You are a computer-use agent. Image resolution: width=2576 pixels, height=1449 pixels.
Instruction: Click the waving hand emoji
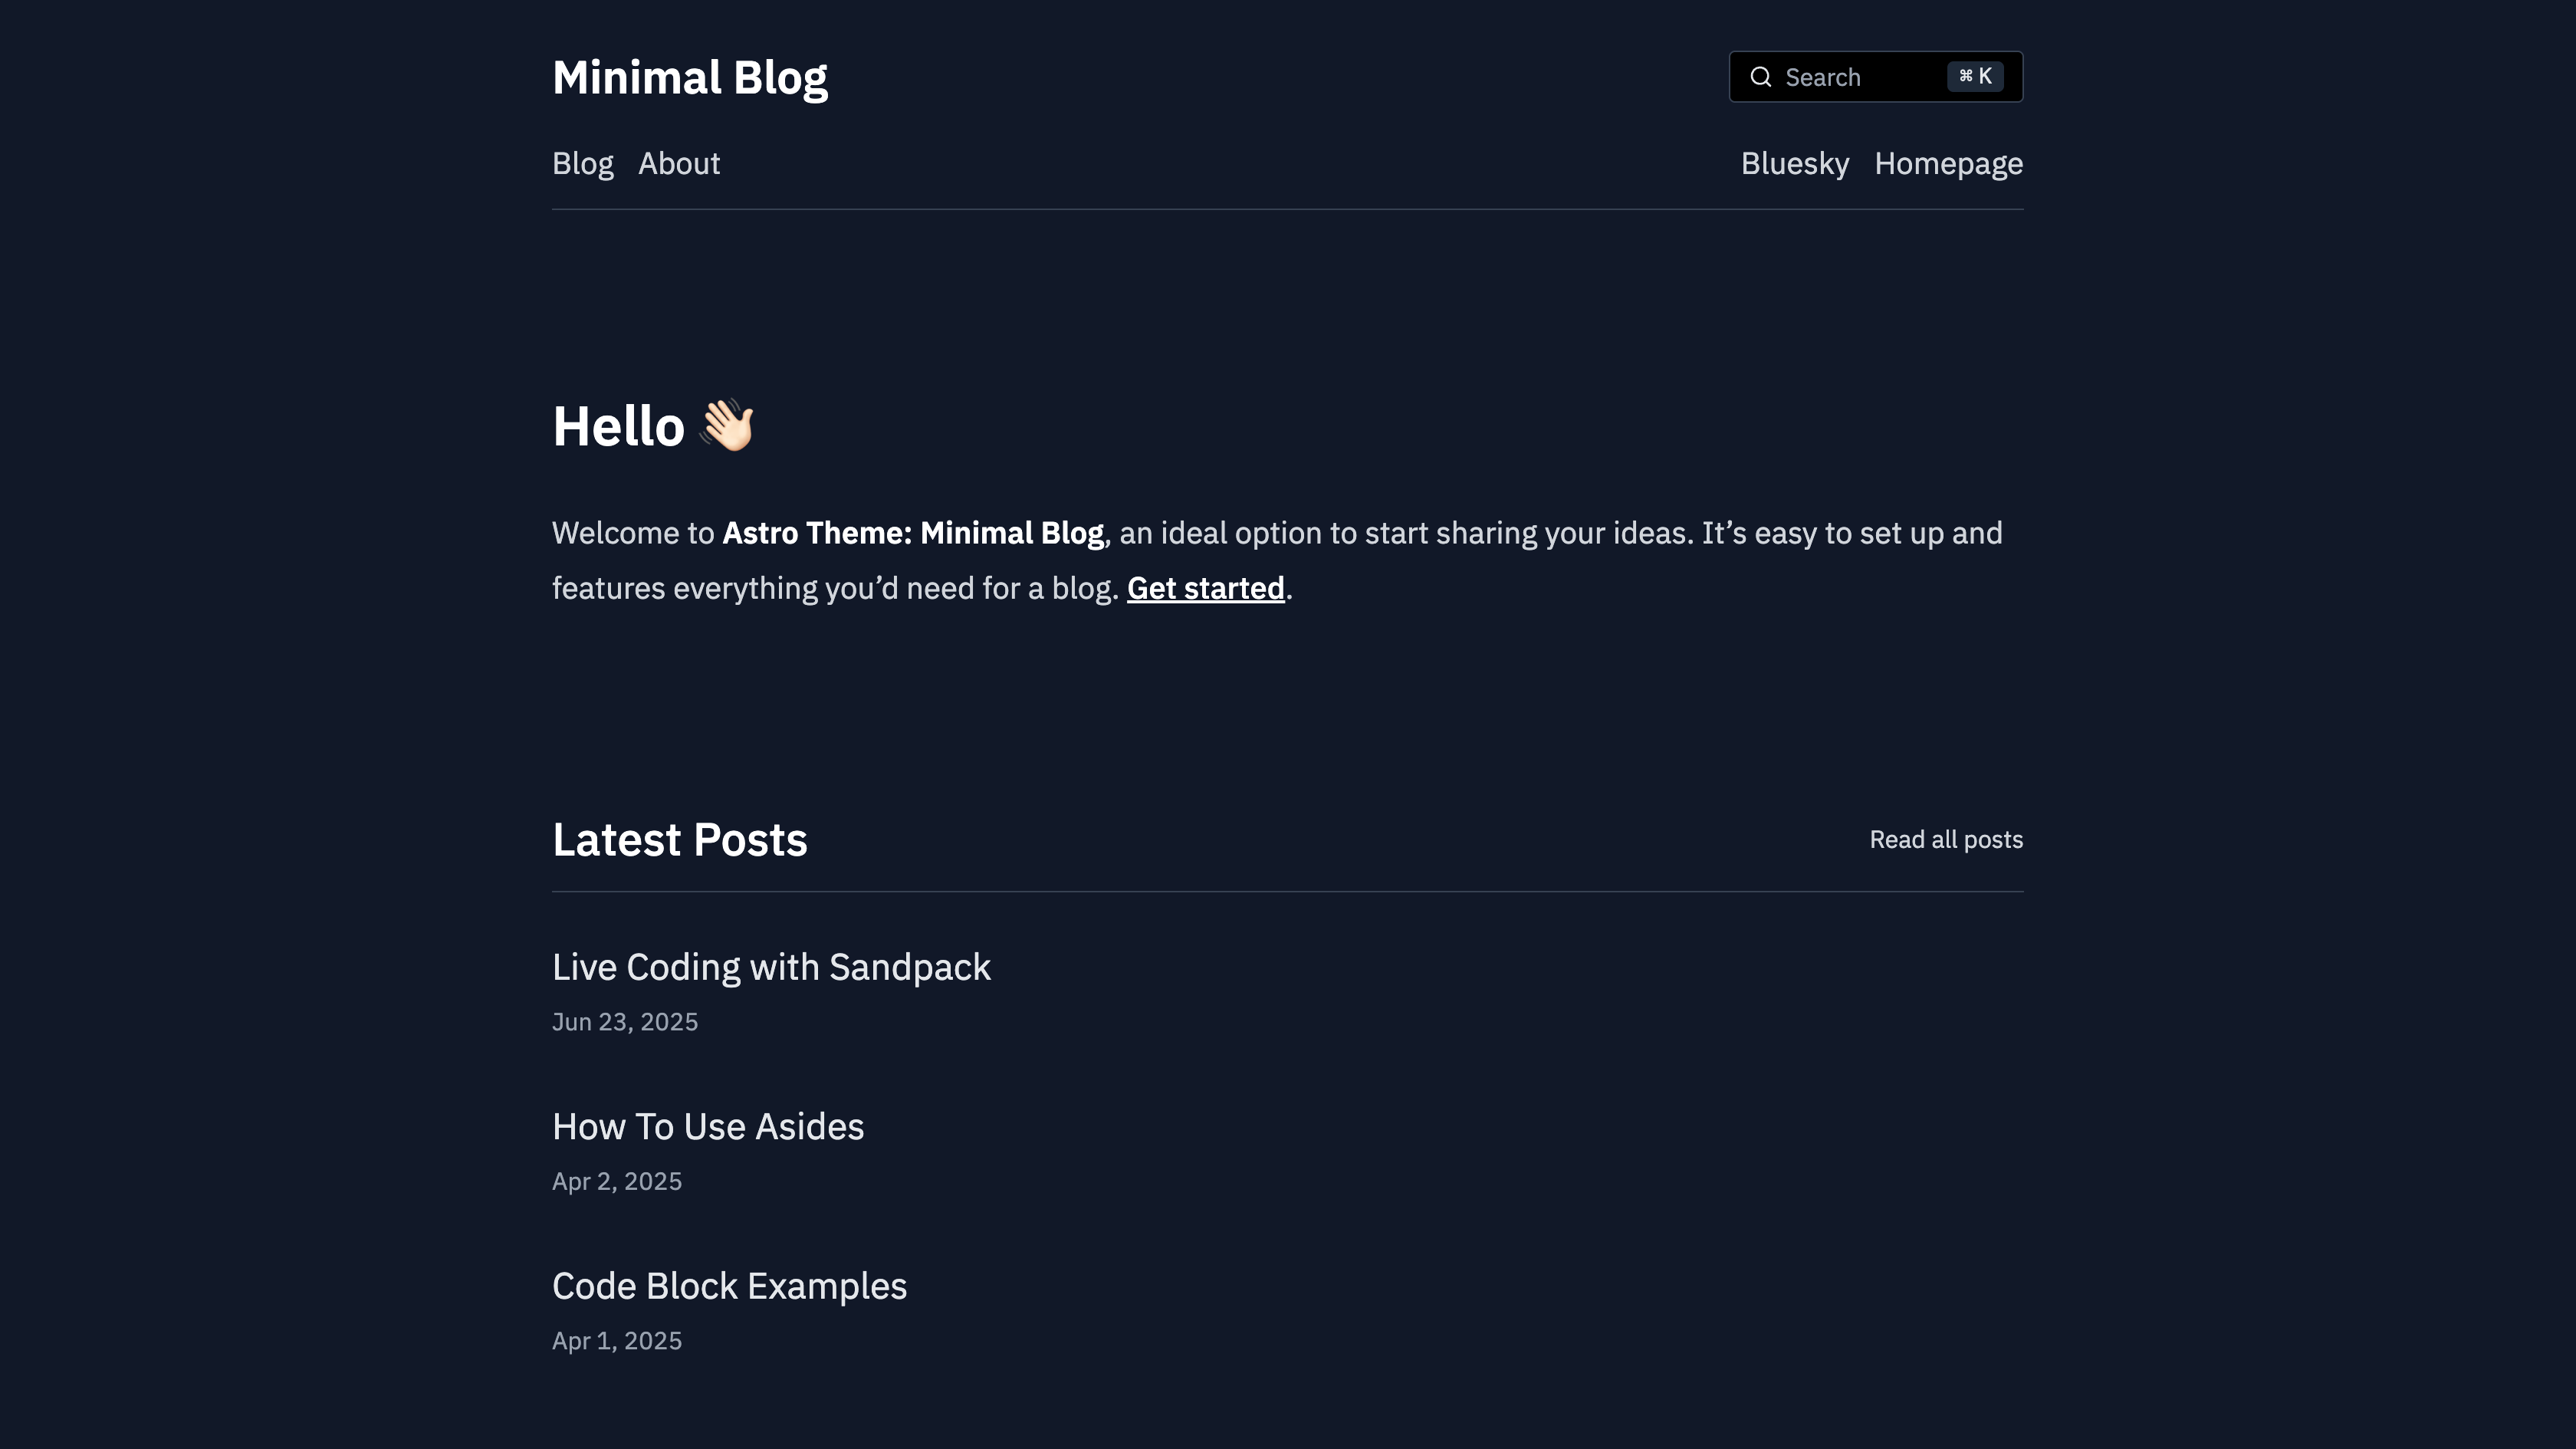[727, 426]
